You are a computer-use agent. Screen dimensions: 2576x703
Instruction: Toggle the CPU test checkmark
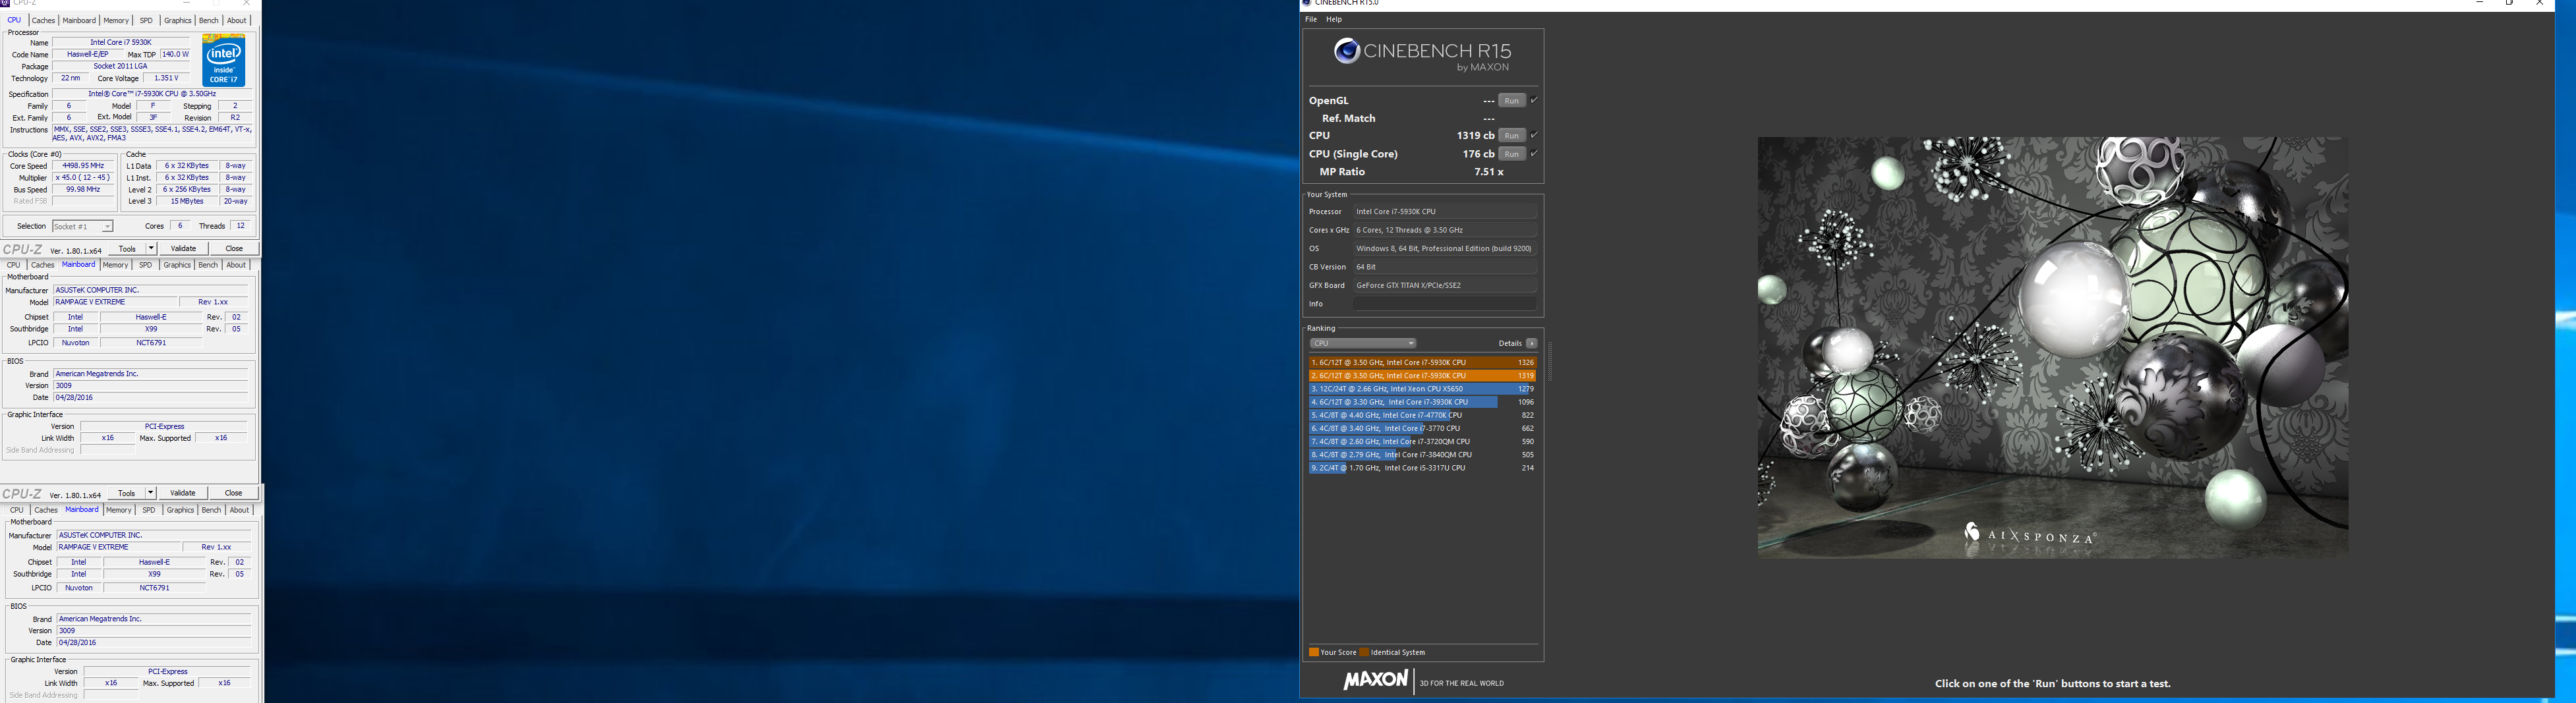pos(1534,135)
